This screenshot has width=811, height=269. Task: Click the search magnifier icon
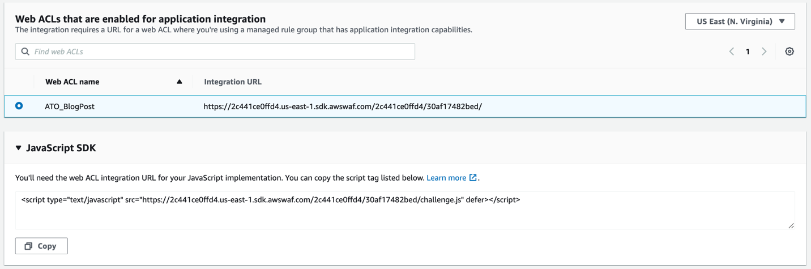[25, 52]
